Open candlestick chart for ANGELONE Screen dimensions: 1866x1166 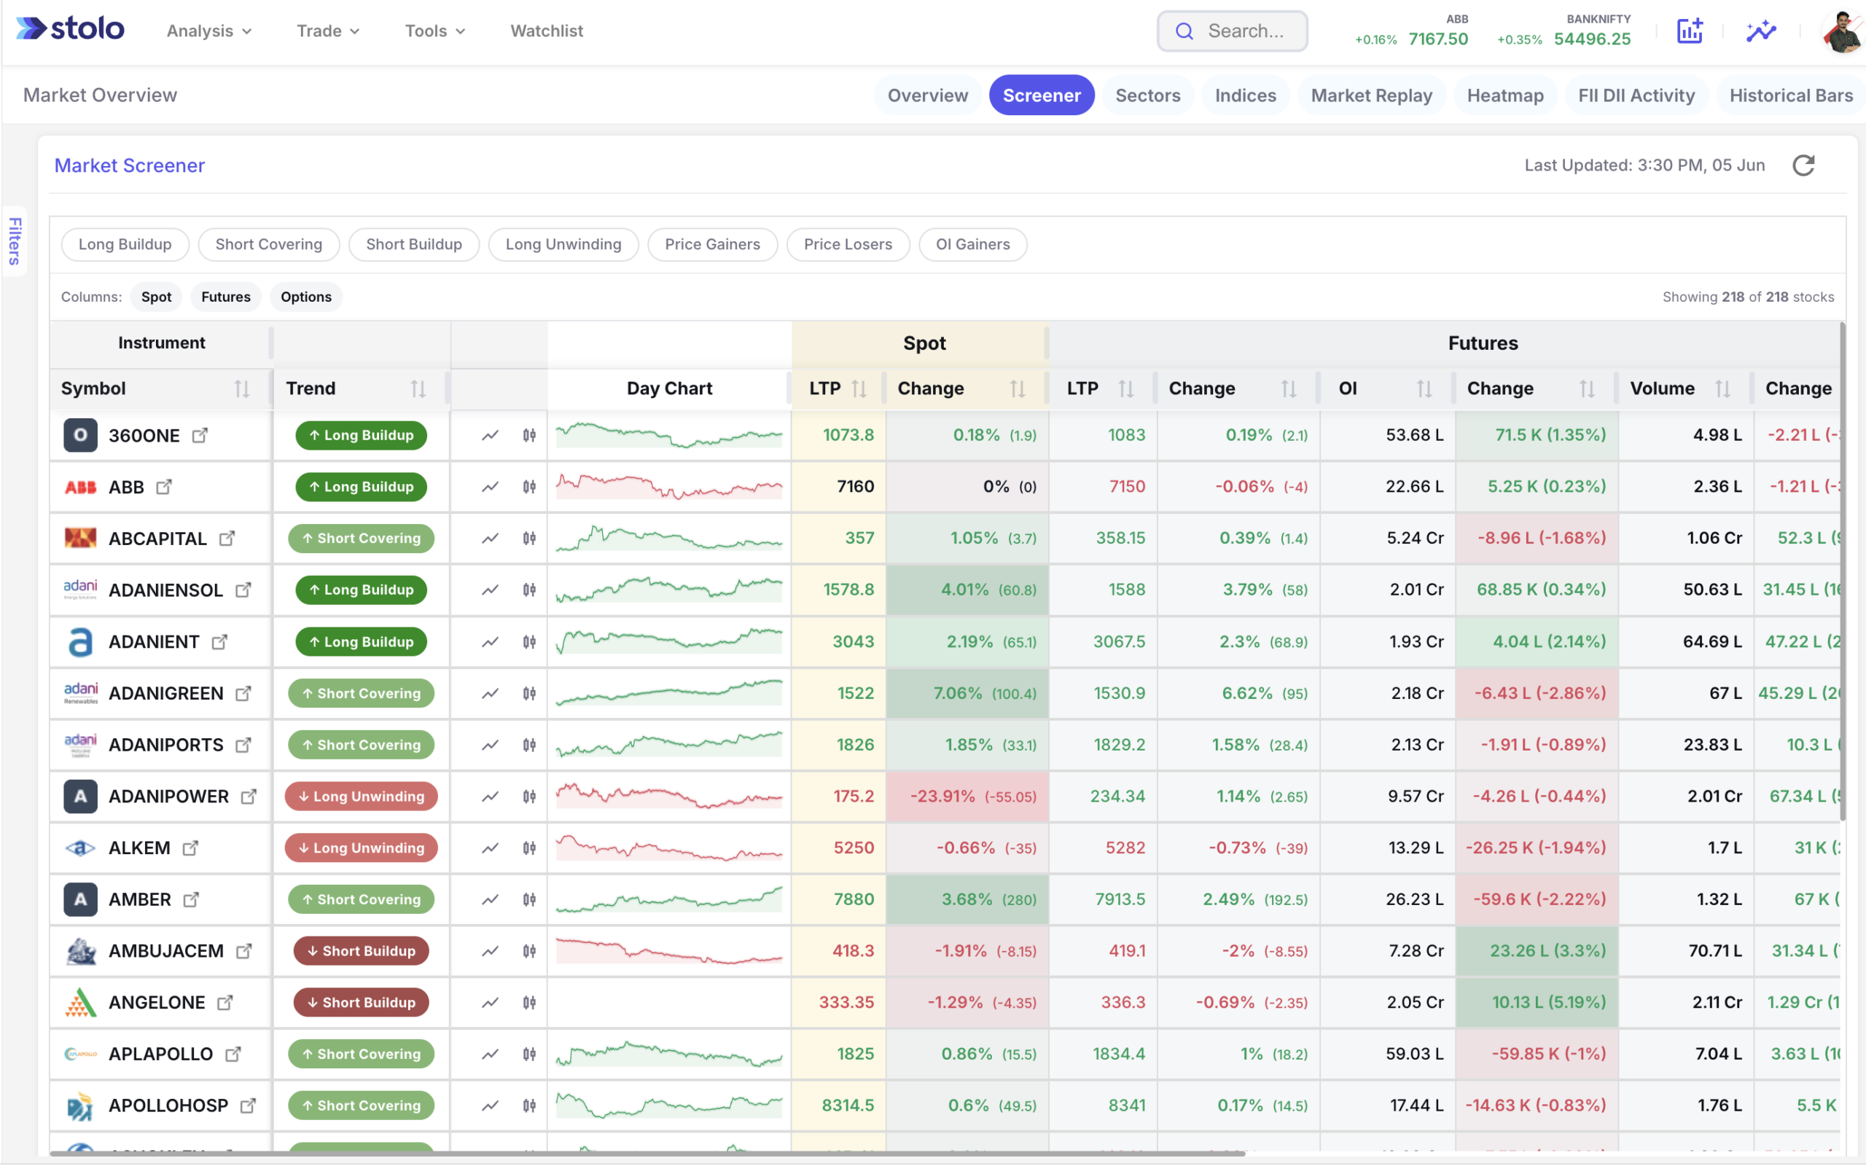(x=529, y=1003)
